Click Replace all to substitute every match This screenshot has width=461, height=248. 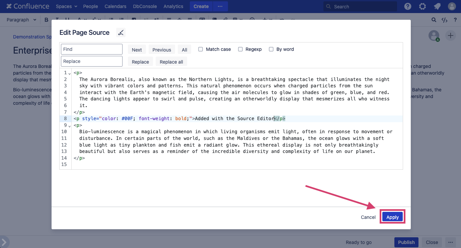(171, 62)
